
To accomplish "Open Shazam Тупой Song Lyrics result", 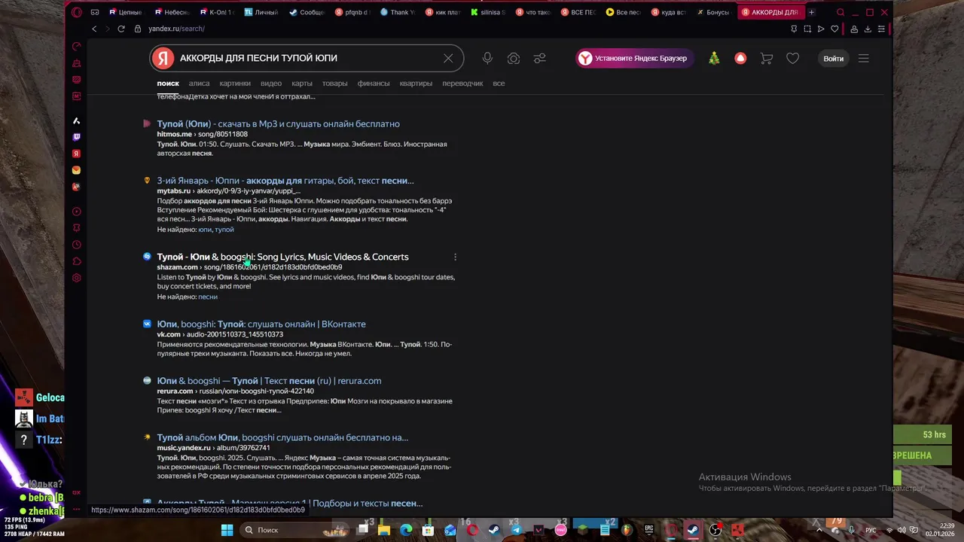I will click(282, 257).
